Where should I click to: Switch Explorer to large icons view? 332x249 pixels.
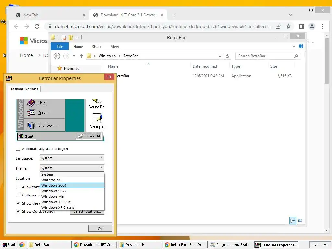click(300, 220)
